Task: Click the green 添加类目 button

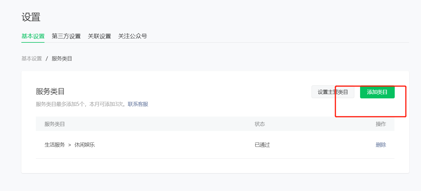Action: (377, 92)
